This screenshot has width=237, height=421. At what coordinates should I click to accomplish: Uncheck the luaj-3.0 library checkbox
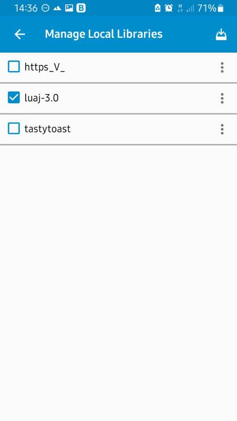coord(14,97)
